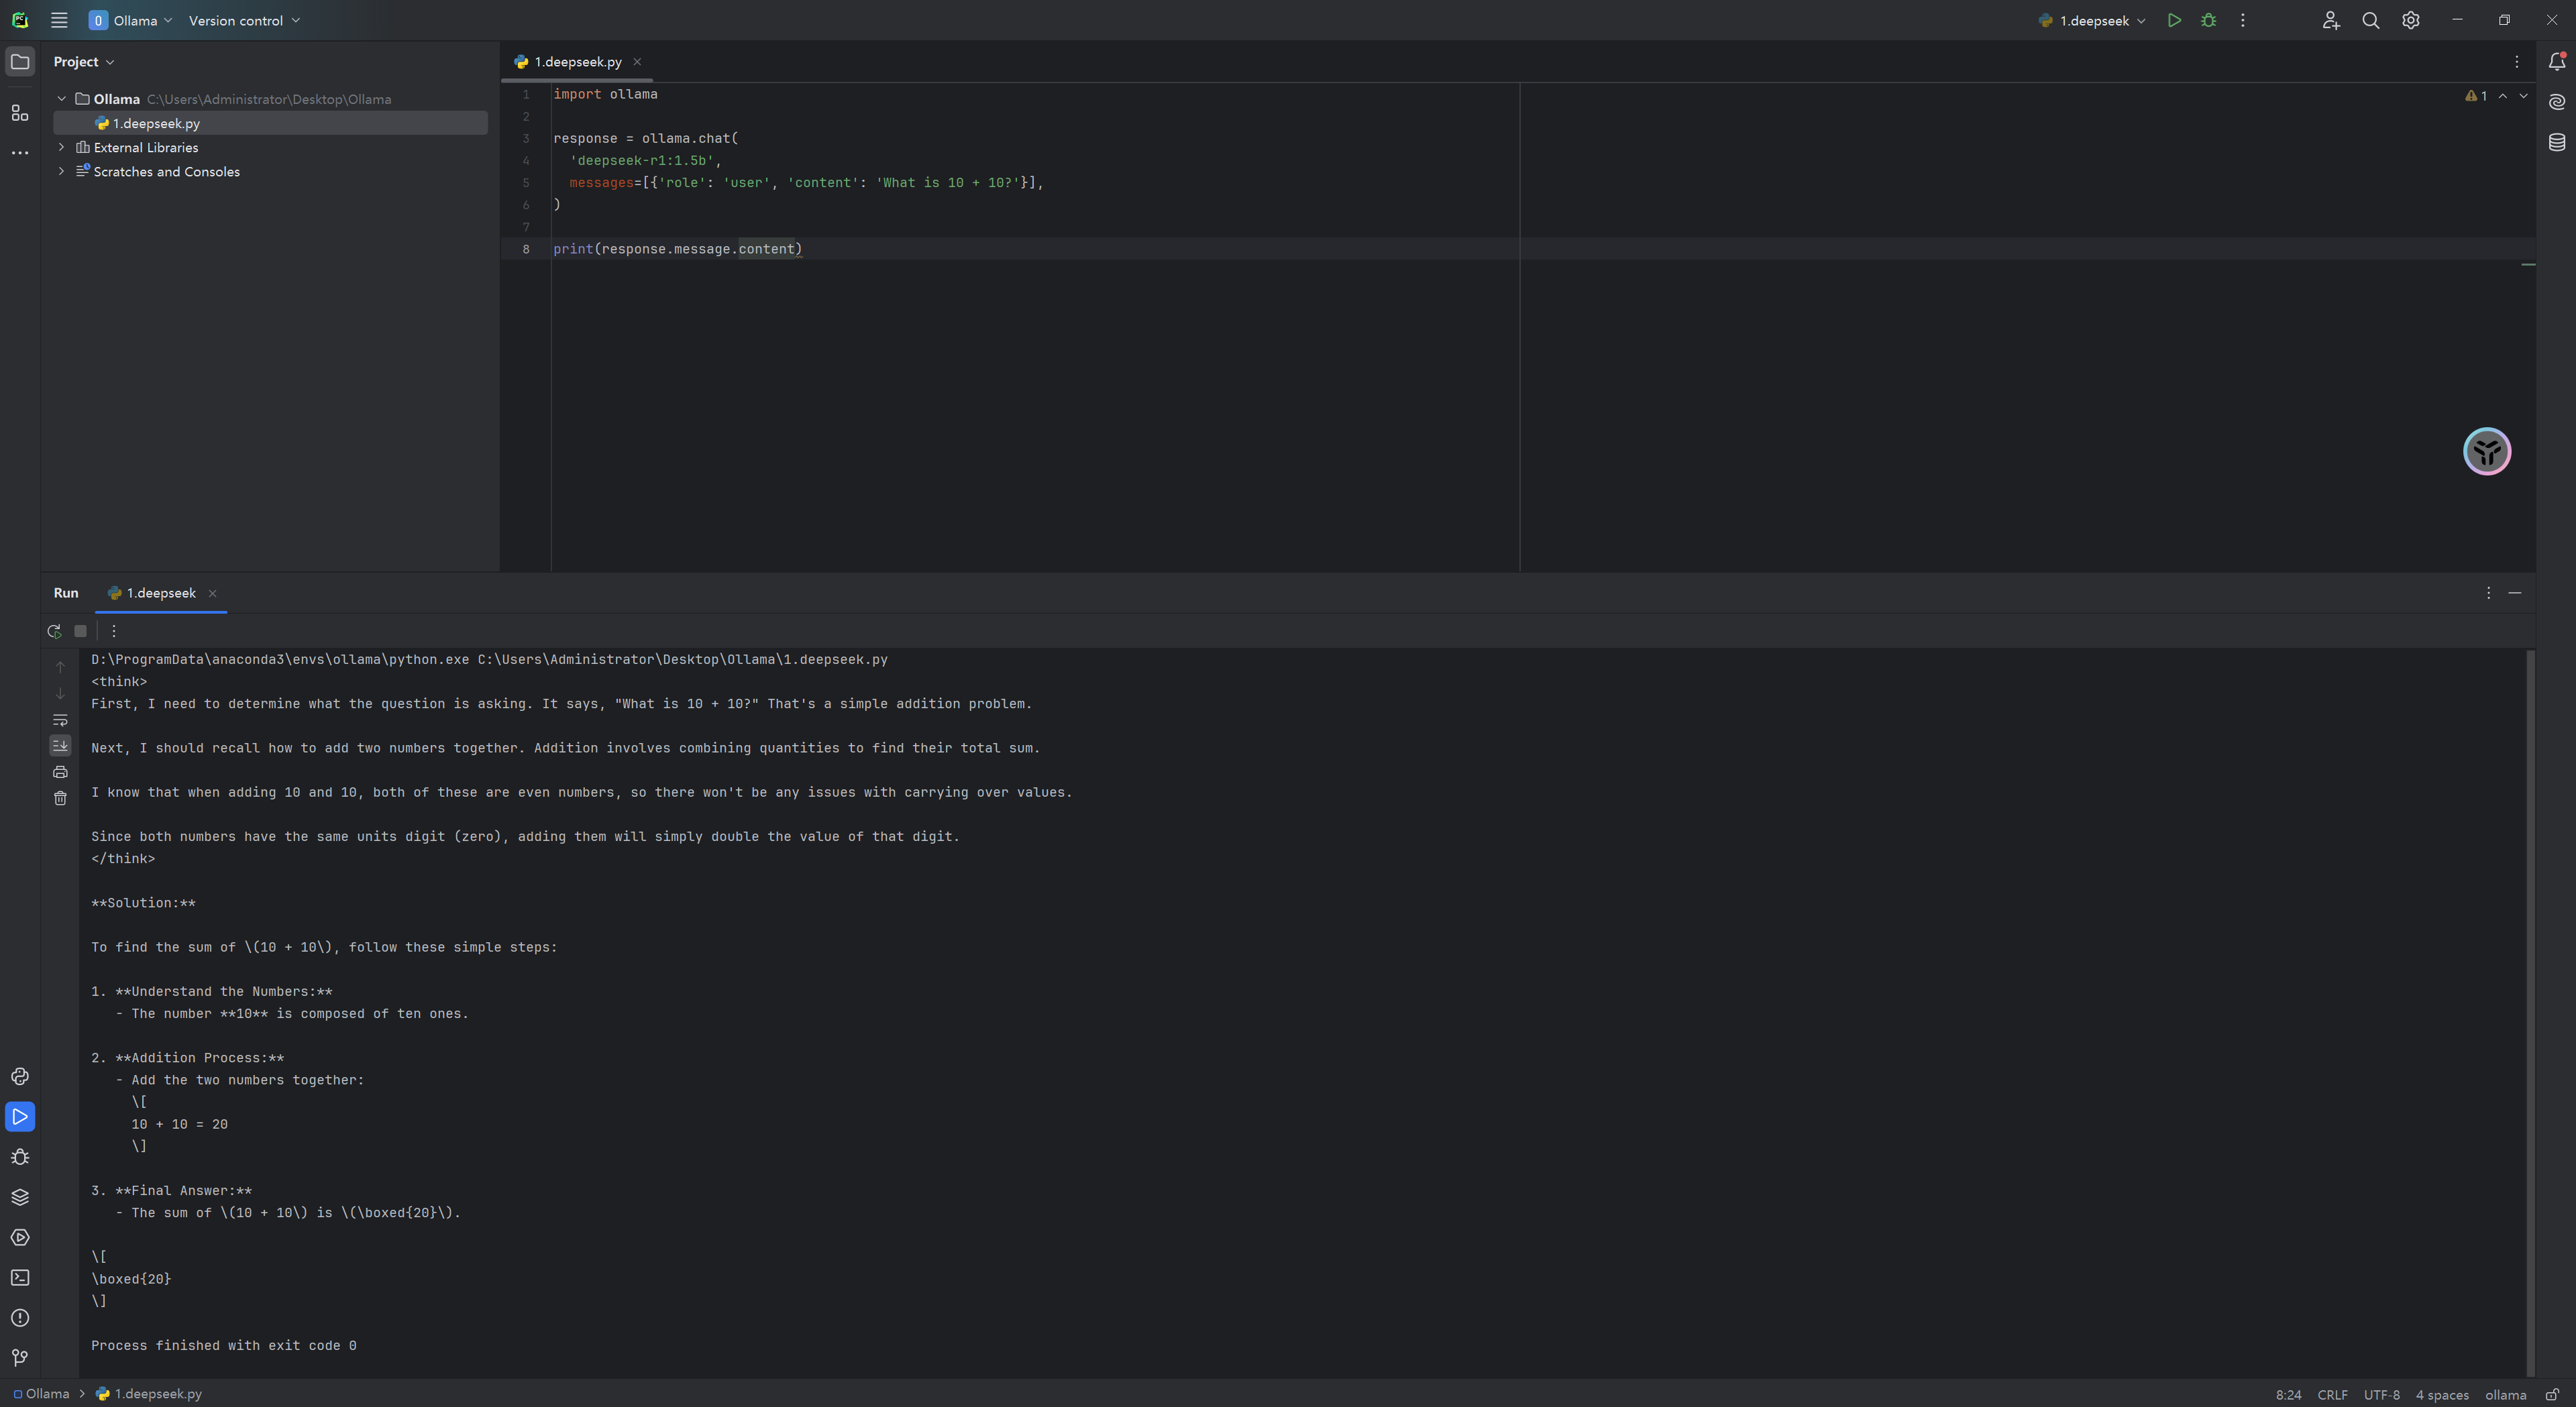The image size is (2576, 1407).
Task: Expand Scratches and Consoles node
Action: [61, 171]
